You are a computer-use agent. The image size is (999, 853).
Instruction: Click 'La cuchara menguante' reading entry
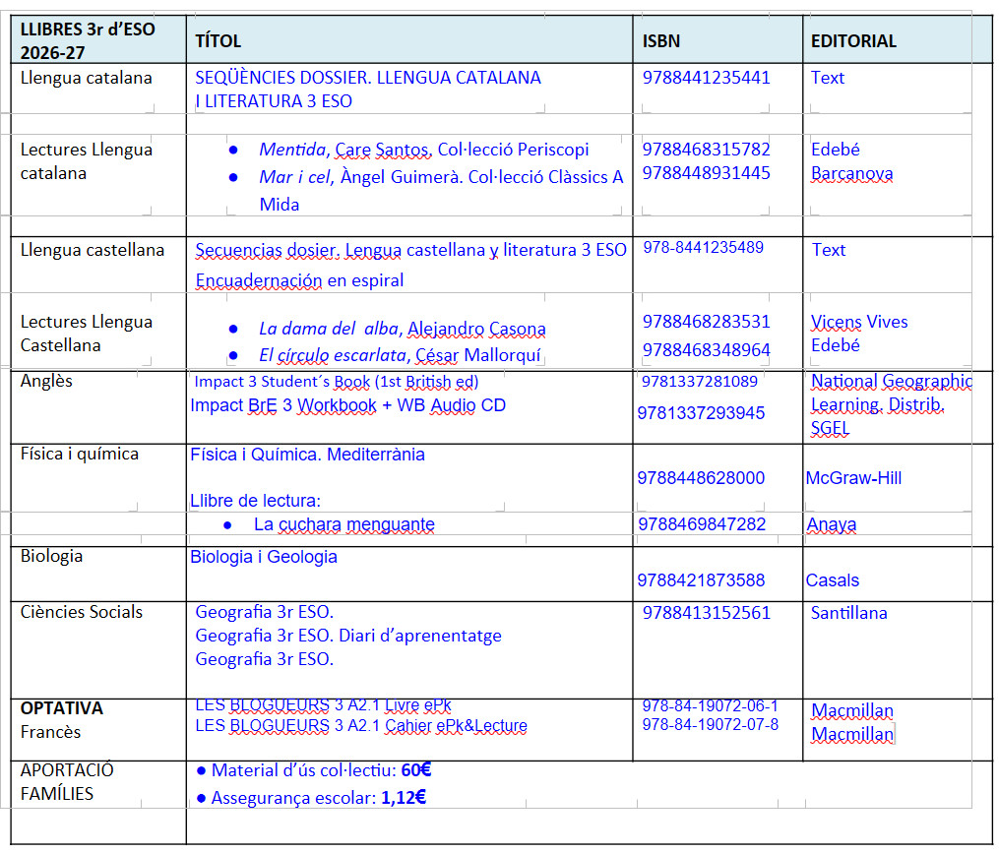click(x=344, y=524)
